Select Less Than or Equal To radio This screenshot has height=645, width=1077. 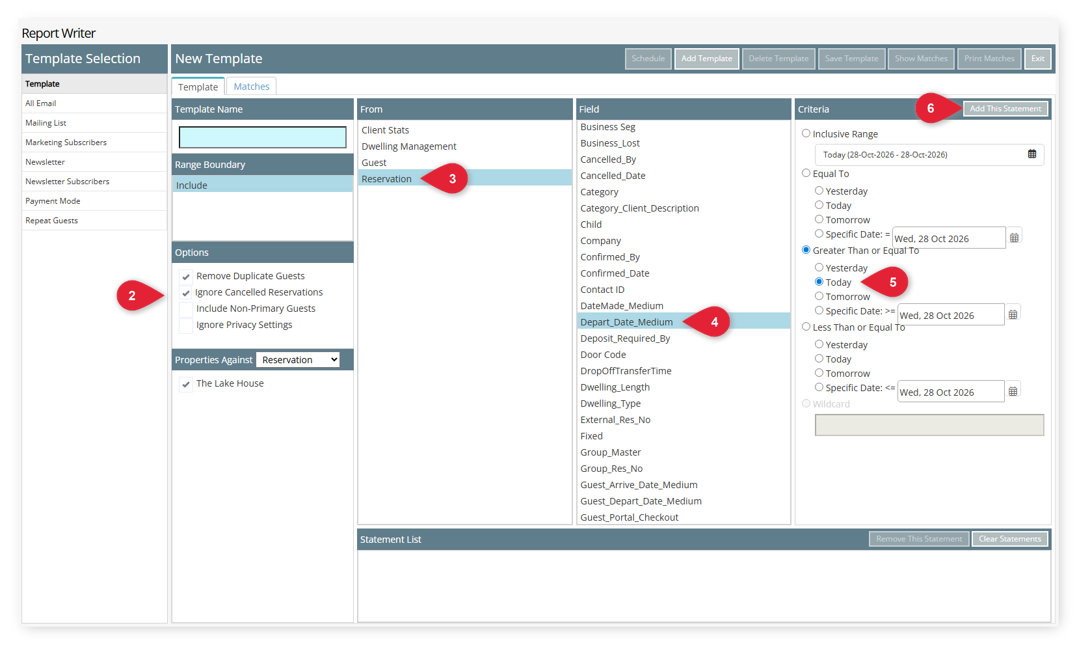(x=806, y=327)
